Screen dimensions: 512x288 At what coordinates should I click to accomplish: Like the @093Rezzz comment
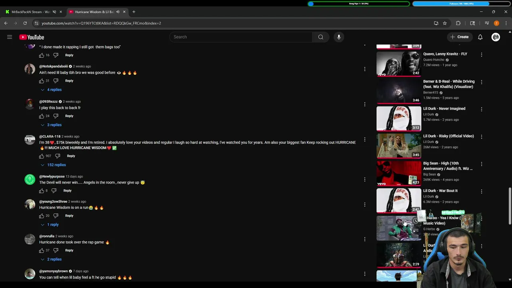(42, 116)
